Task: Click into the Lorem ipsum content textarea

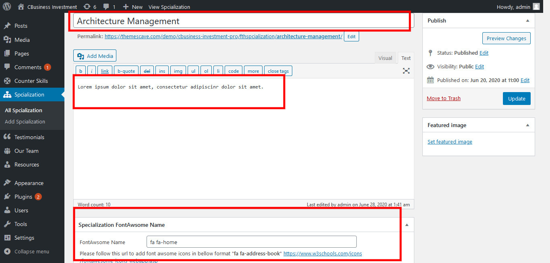Action: 244,138
